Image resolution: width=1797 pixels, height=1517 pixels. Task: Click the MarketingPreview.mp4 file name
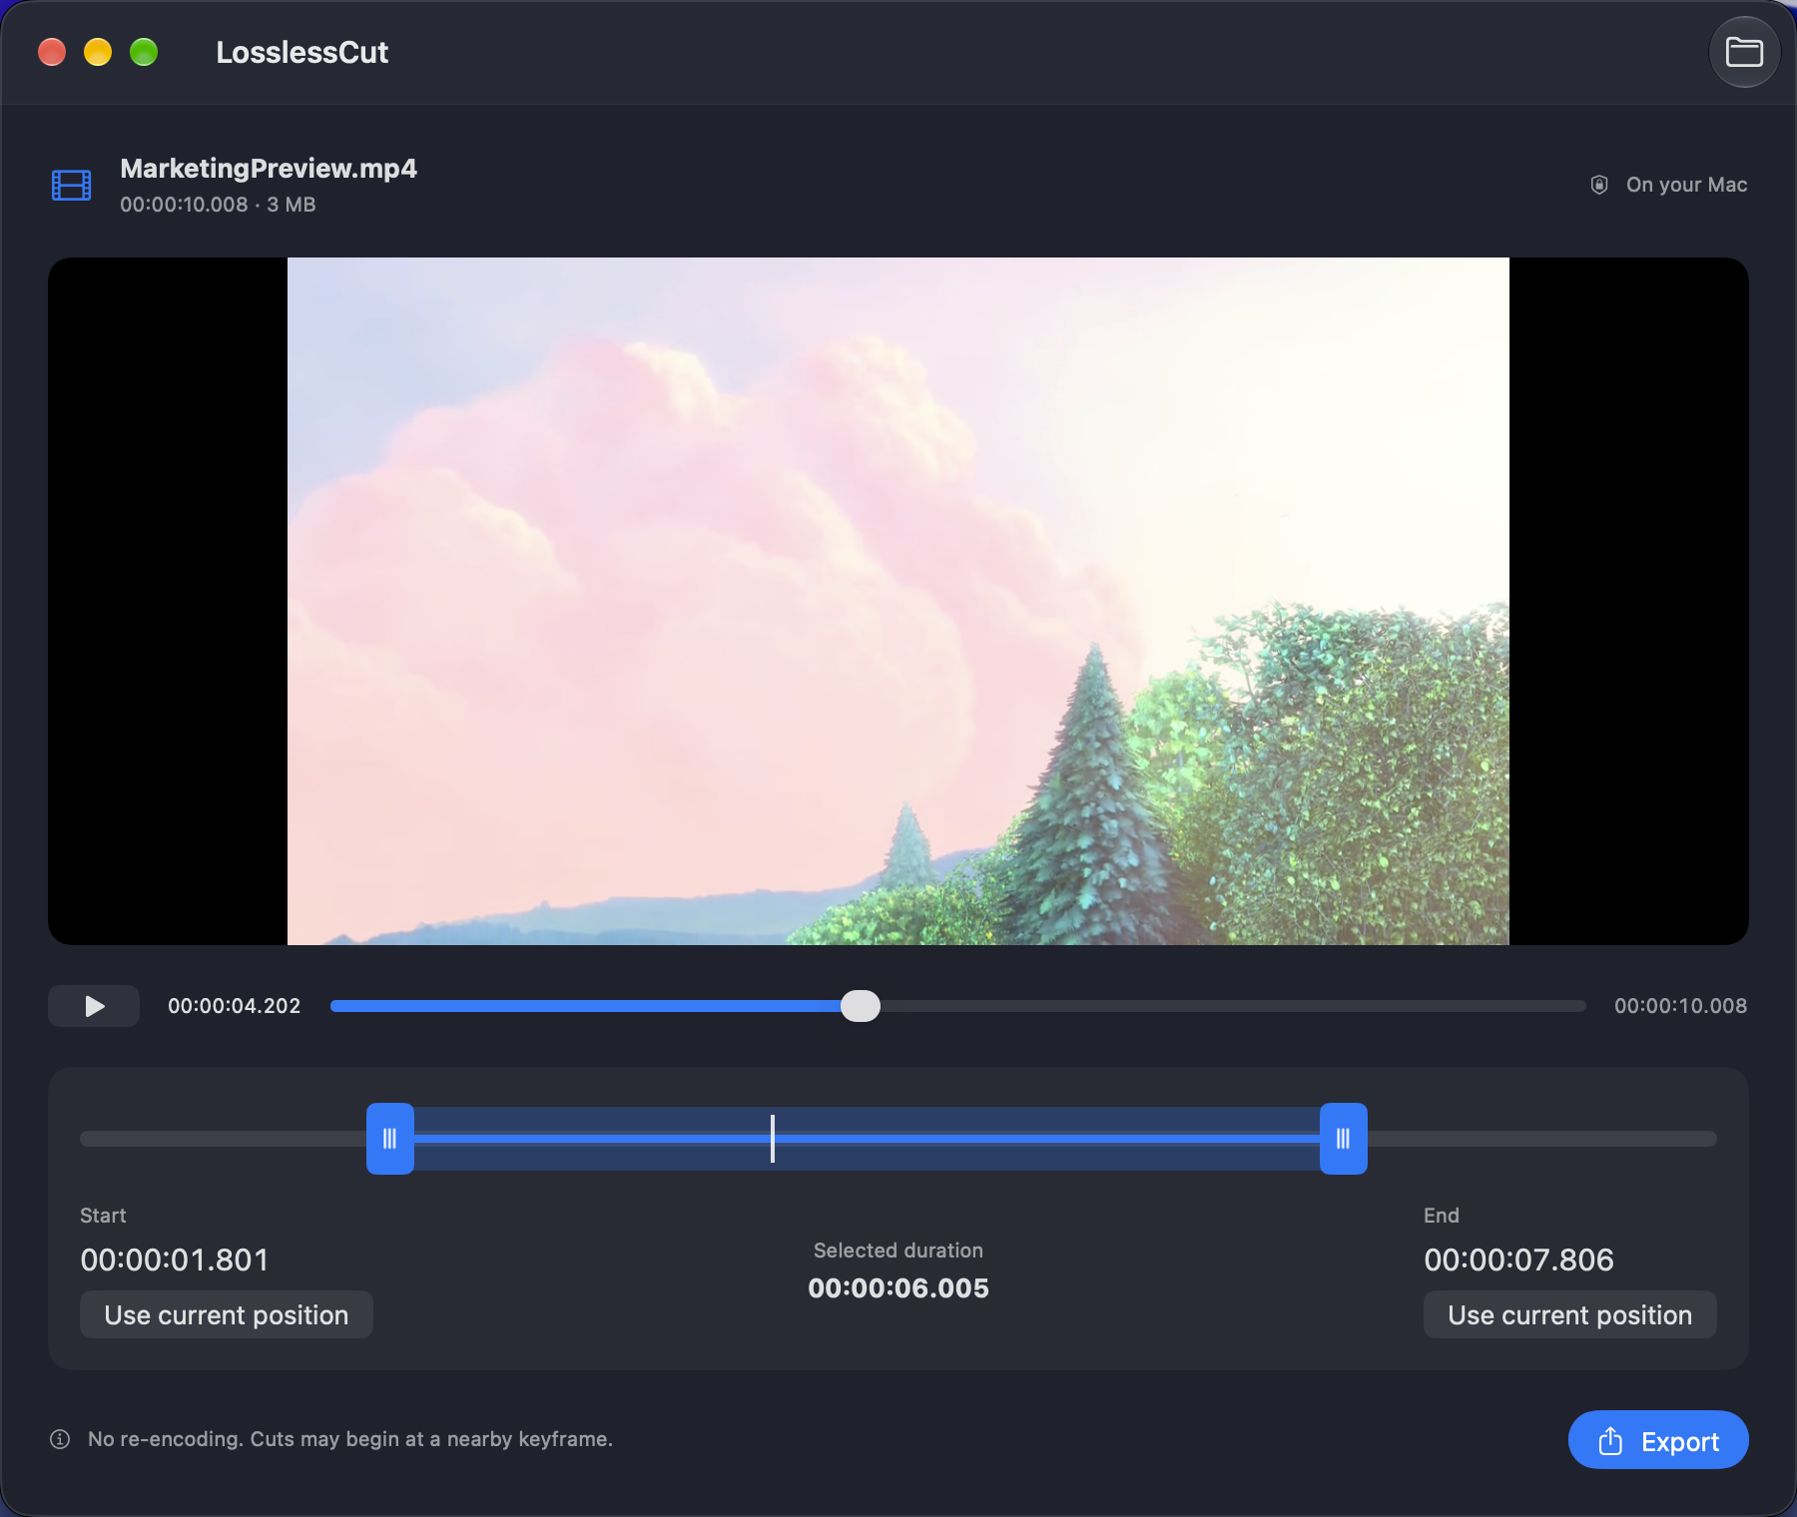(x=269, y=169)
